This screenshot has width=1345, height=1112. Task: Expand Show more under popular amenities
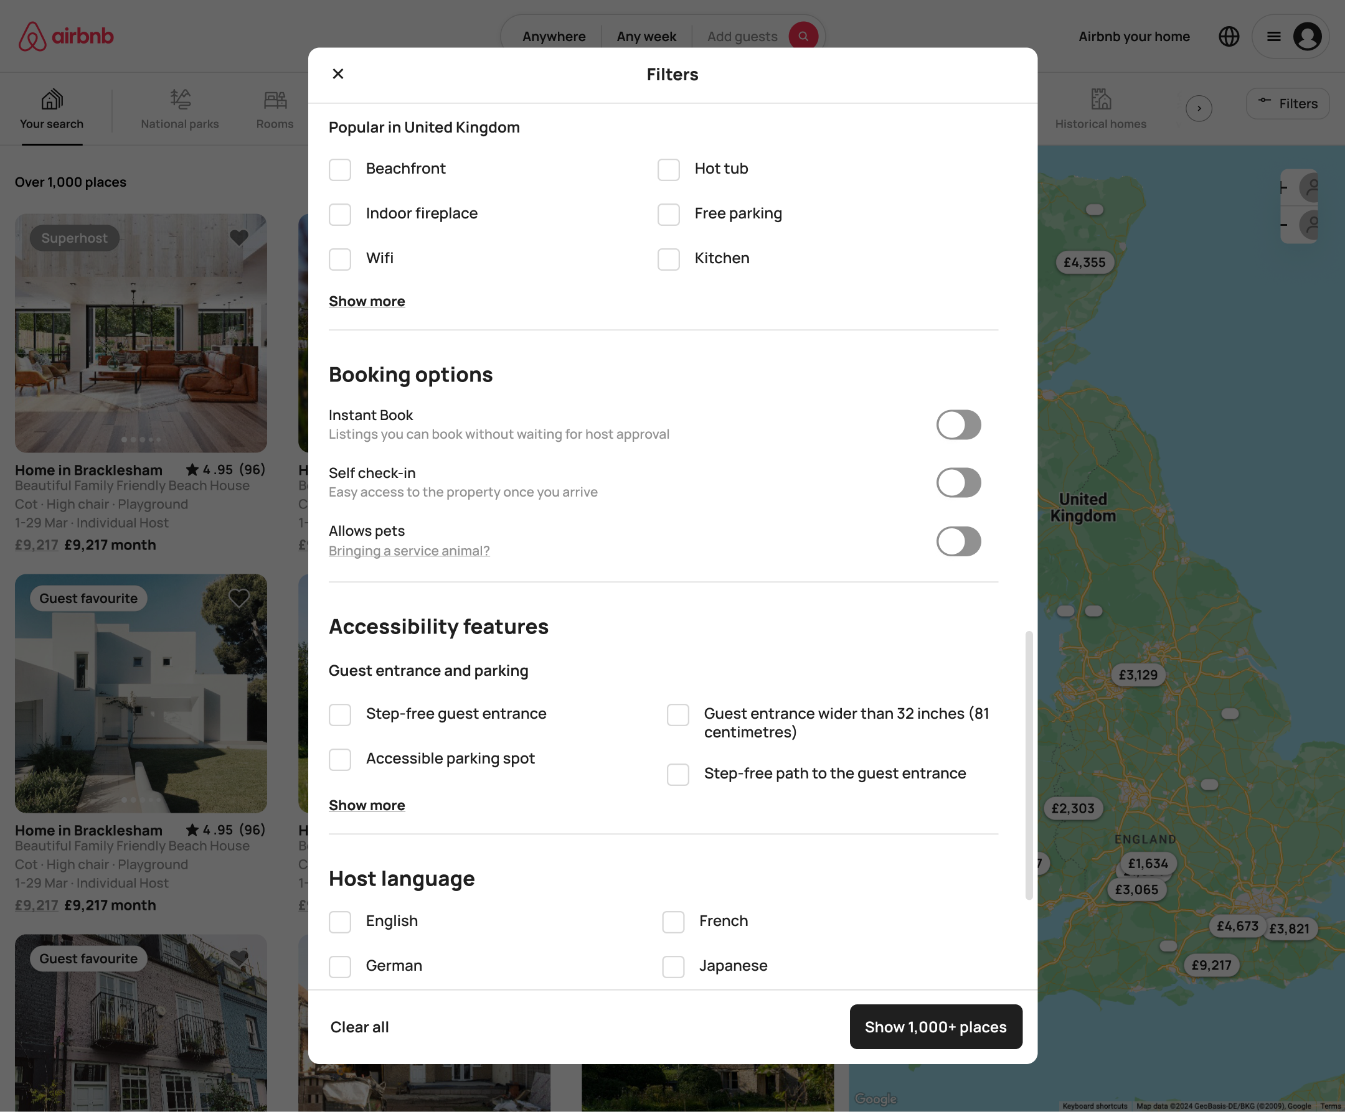(366, 301)
